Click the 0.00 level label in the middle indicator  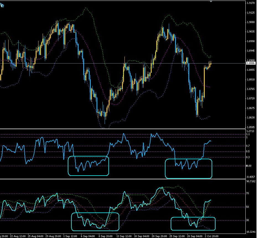[249, 166]
